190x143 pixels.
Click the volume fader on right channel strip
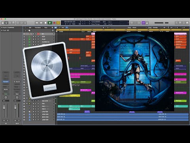pyautogui.click(x=15, y=107)
